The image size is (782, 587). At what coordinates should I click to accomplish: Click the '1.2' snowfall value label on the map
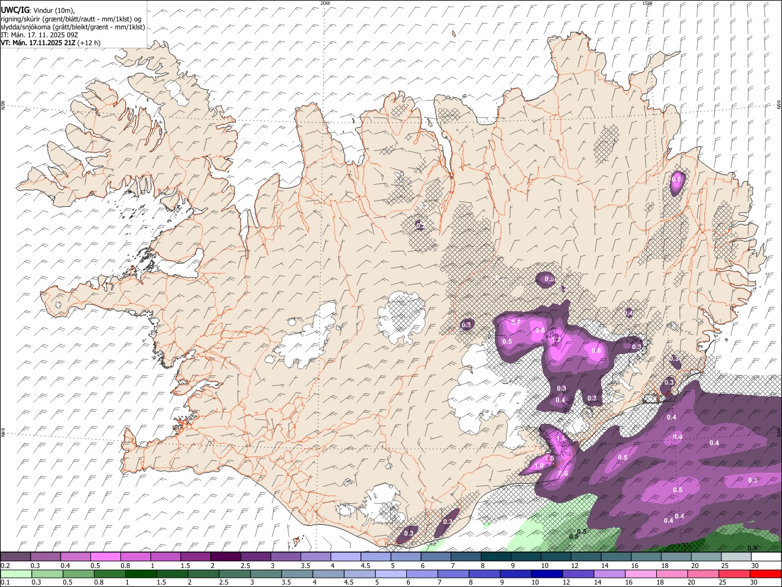pos(556,339)
